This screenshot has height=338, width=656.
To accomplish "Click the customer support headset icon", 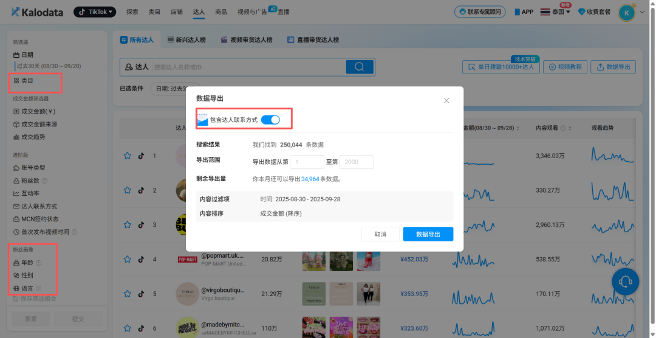I will click(x=625, y=281).
